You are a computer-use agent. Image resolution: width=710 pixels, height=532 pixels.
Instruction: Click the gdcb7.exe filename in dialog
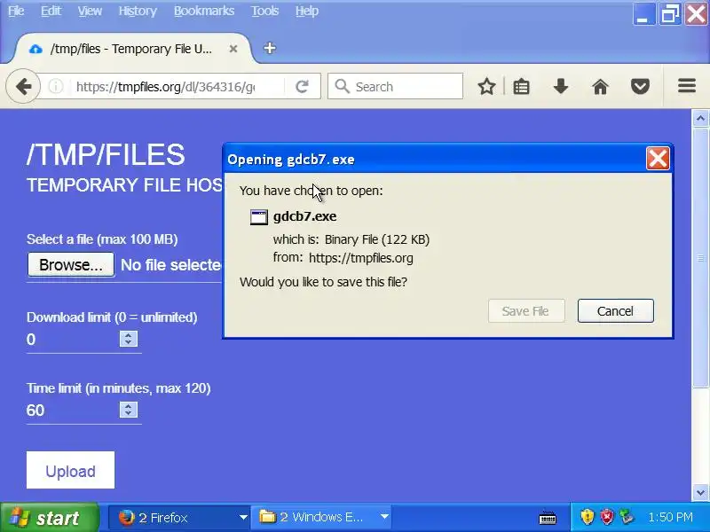pos(304,216)
